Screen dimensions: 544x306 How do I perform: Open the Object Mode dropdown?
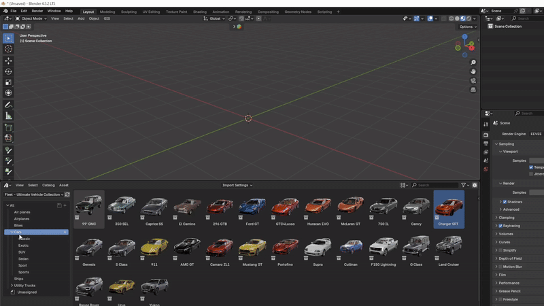(31, 18)
